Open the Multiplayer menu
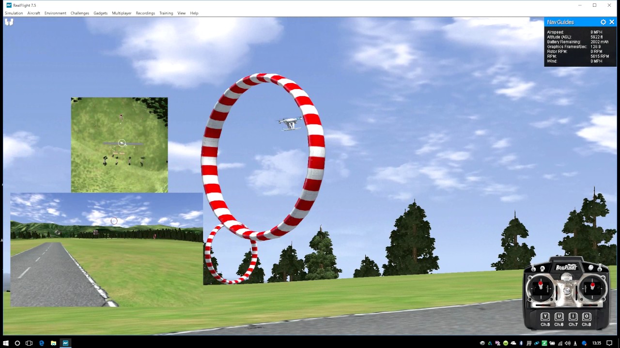This screenshot has width=620, height=348. click(x=122, y=13)
